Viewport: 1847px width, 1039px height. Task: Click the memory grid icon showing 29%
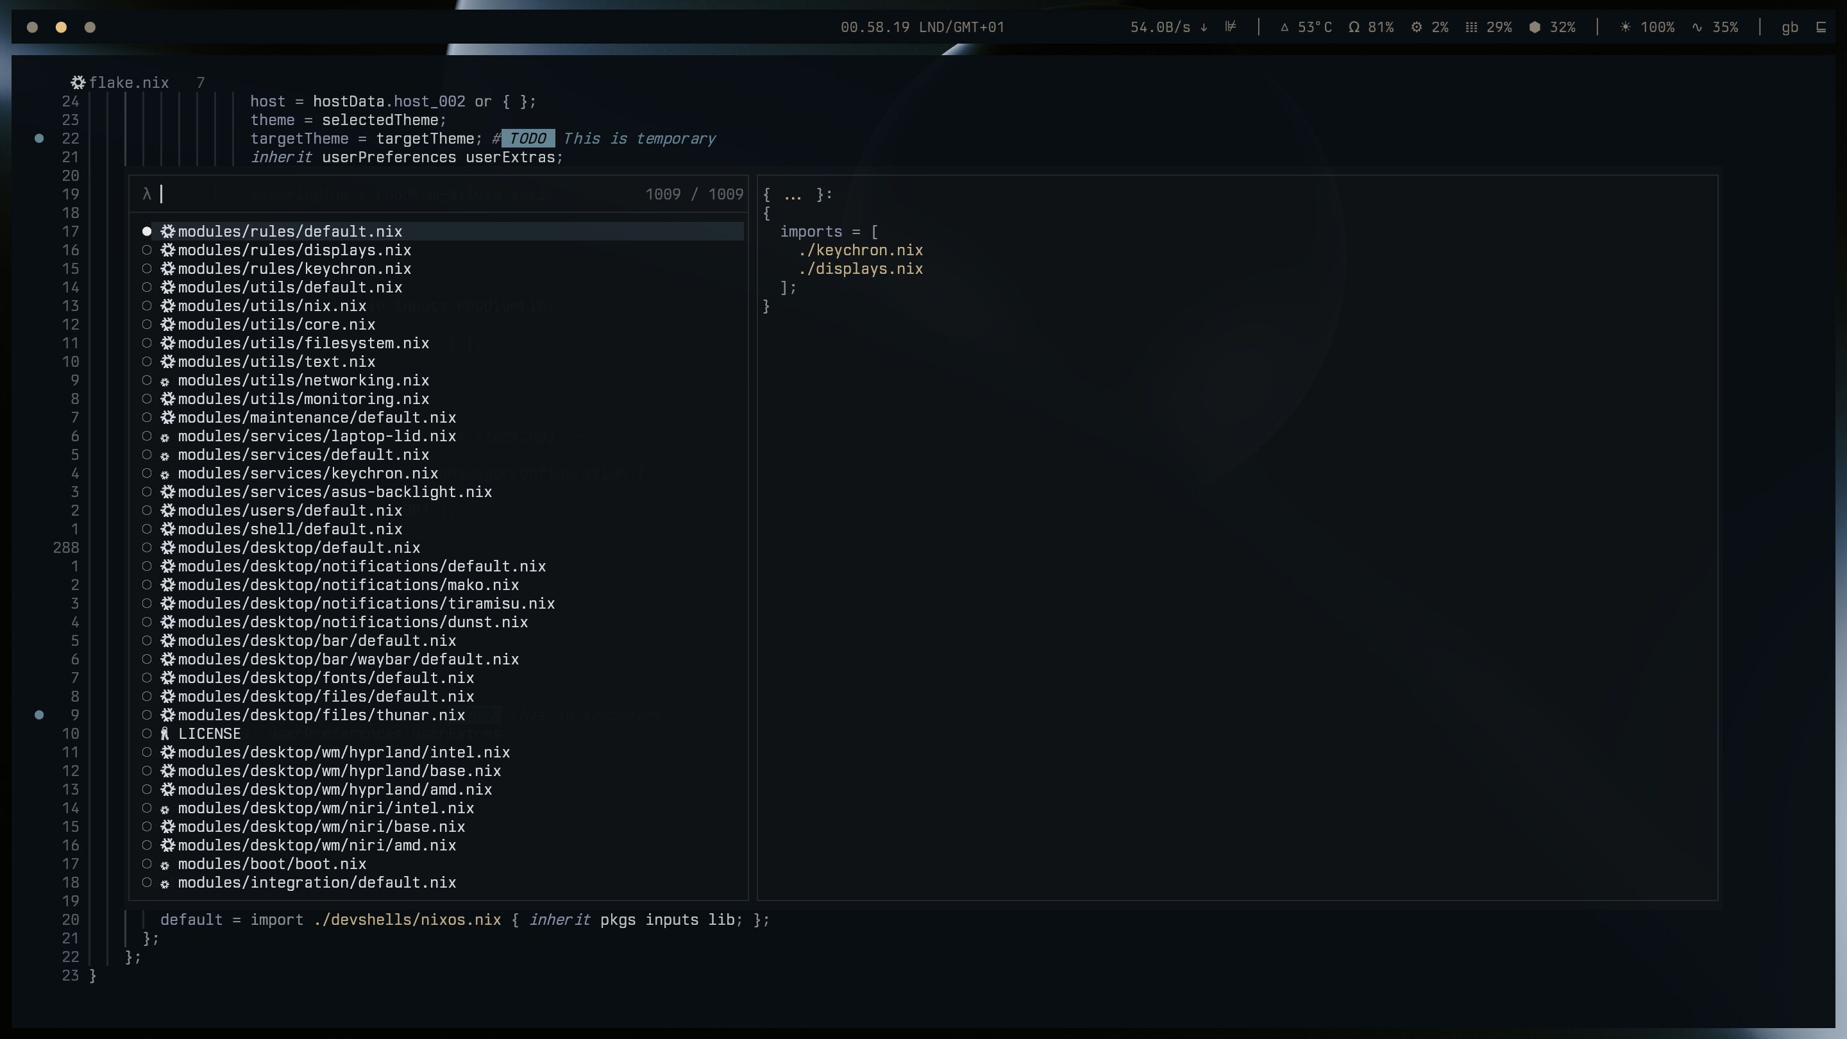click(x=1471, y=27)
